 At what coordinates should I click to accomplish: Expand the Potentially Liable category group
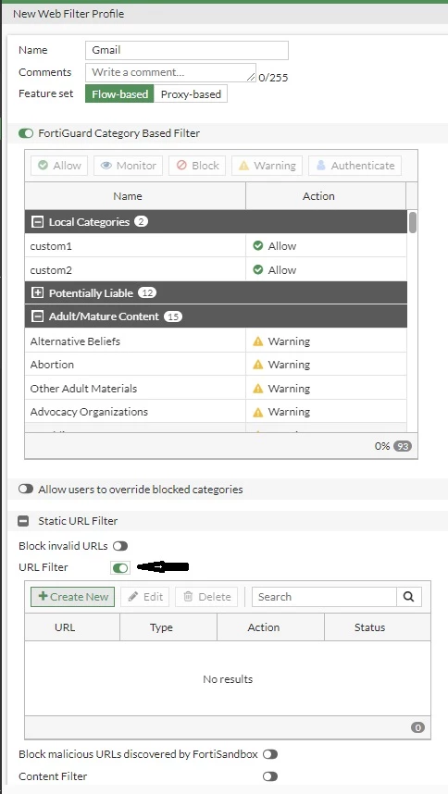(37, 293)
